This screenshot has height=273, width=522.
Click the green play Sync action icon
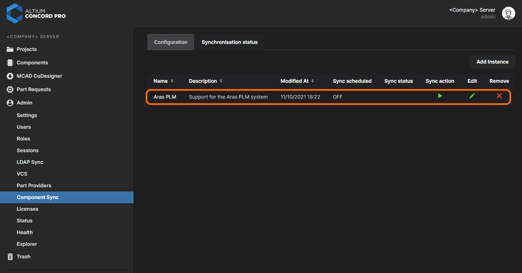(440, 96)
